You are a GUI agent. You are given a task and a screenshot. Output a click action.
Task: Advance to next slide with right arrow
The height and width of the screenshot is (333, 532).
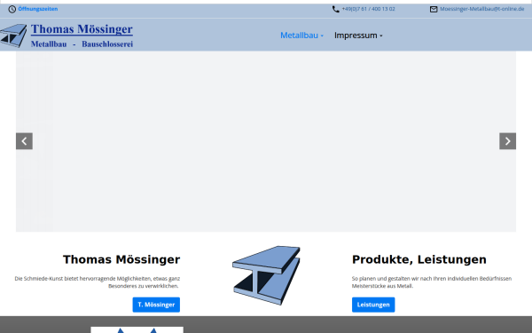point(507,141)
